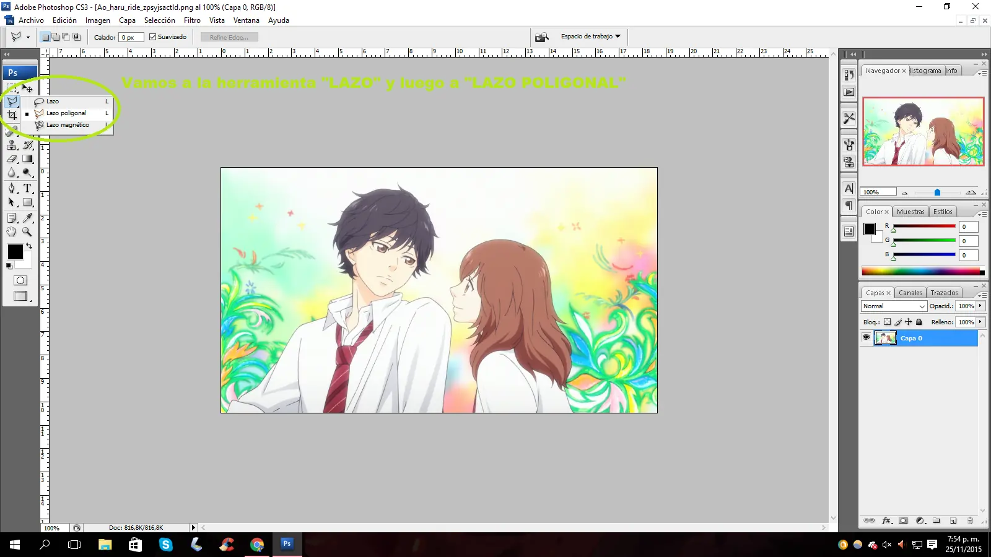
Task: Hide the Capa 0 layer
Action: coord(866,338)
